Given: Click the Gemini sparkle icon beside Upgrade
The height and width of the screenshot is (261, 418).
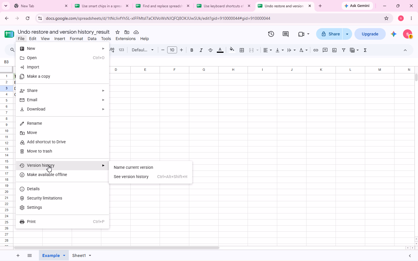Looking at the screenshot, I should (x=394, y=34).
